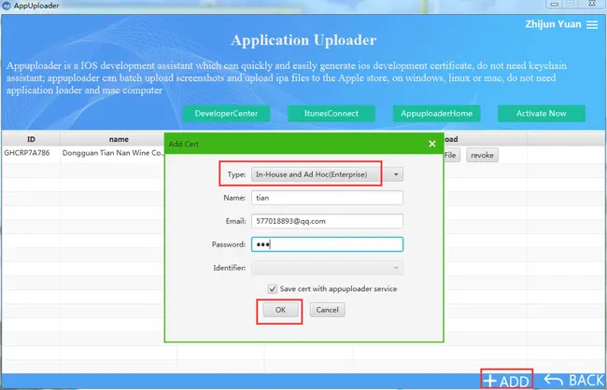
Task: Open DeveloperCenter
Action: coord(226,114)
